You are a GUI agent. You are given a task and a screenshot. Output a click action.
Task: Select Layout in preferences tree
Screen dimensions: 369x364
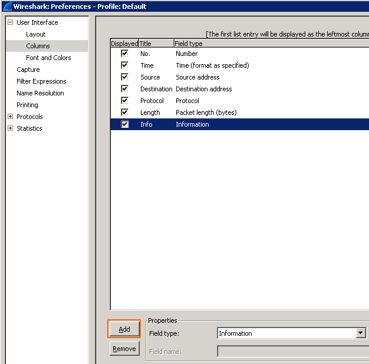tap(36, 34)
